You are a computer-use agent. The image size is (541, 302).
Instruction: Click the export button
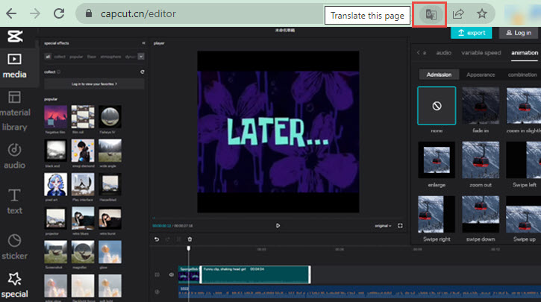pos(471,33)
